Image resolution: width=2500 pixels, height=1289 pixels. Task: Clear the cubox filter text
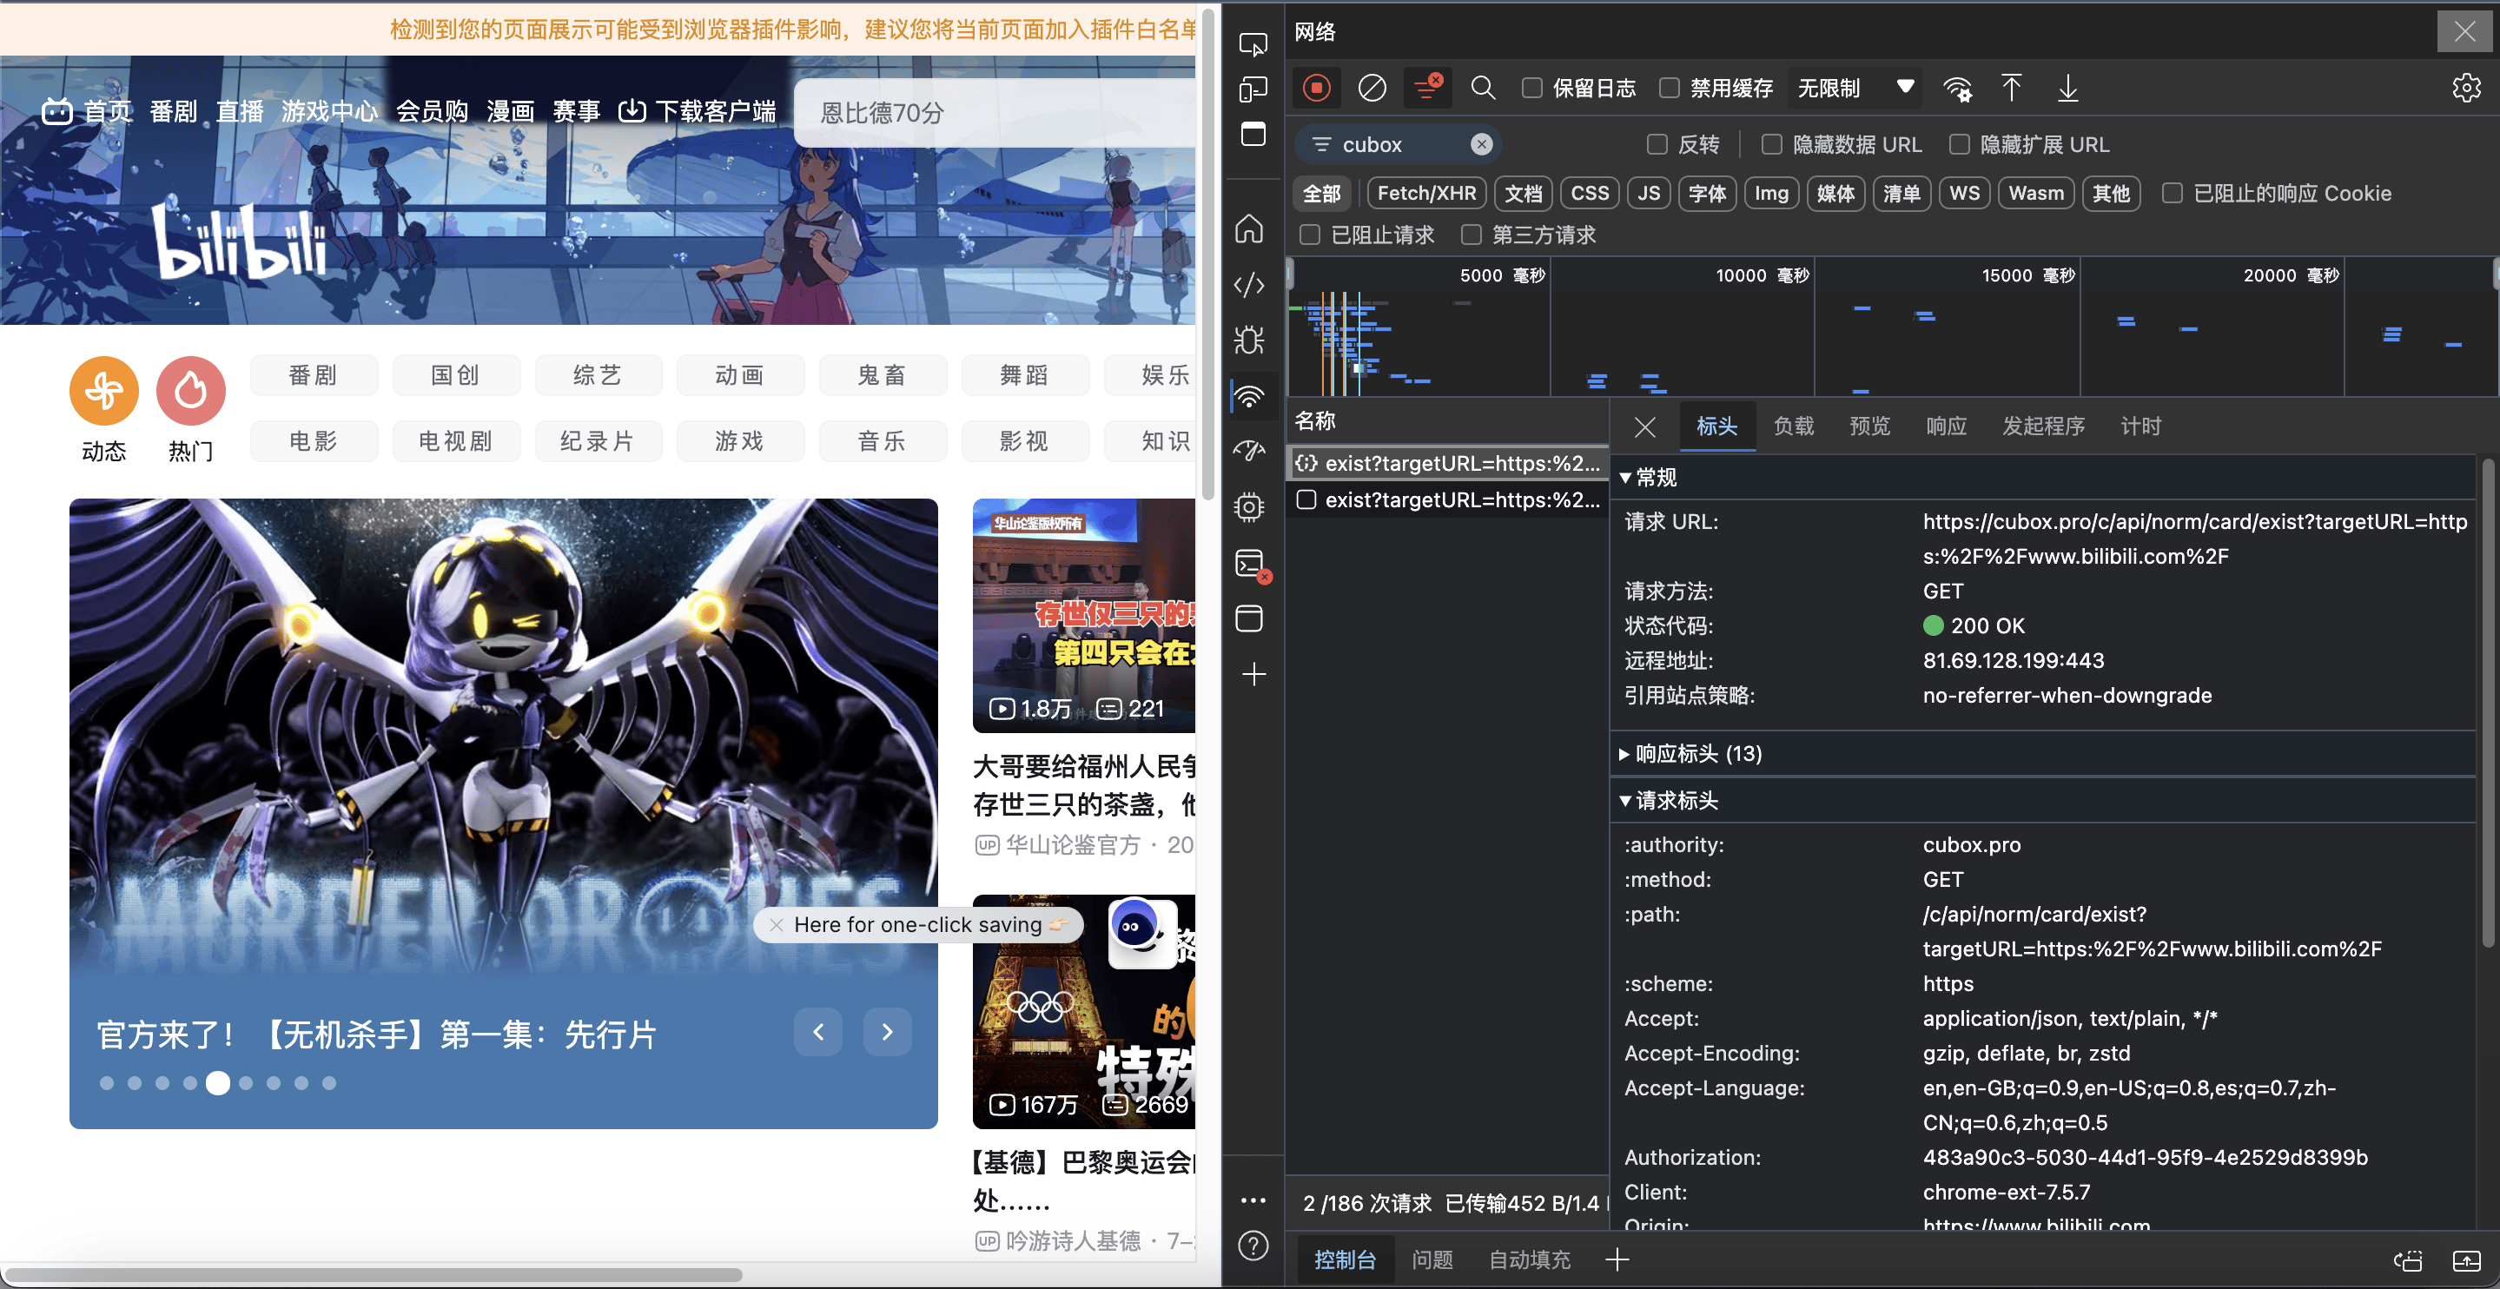1481,145
